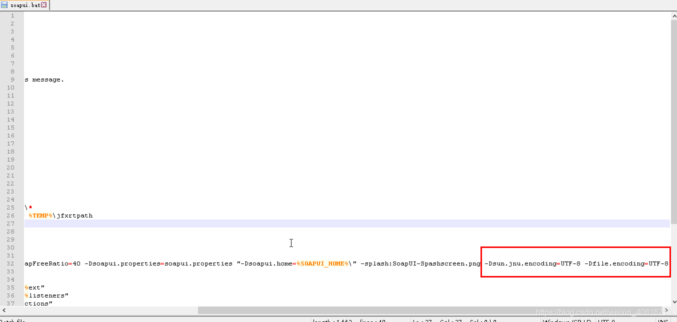Click the %ext" text on line 35
The image size is (677, 322).
(34, 287)
